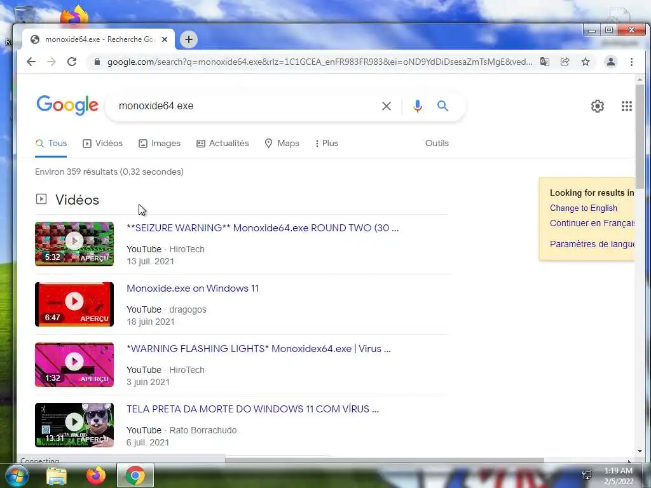The image size is (651, 488).
Task: Open the Google apps grid
Action: (x=626, y=106)
